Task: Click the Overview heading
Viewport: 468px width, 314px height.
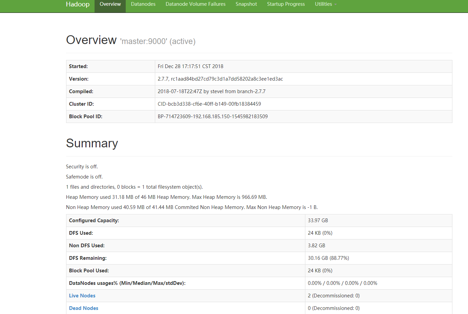Action: pos(91,40)
